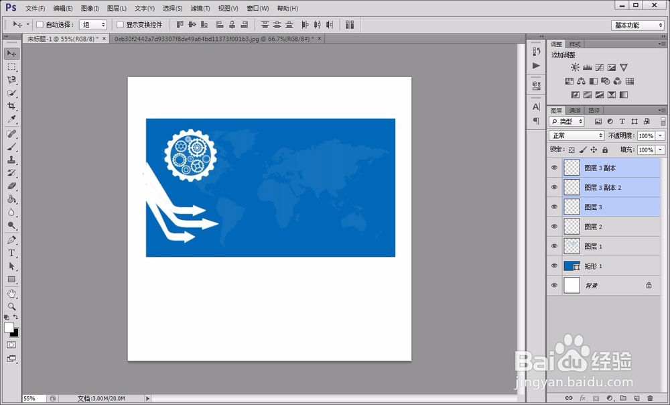Open the 不透明度 slider arrow
Image resolution: width=670 pixels, height=405 pixels.
661,135
